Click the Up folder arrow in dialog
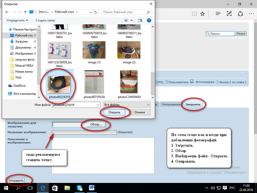 pyautogui.click(x=23, y=12)
